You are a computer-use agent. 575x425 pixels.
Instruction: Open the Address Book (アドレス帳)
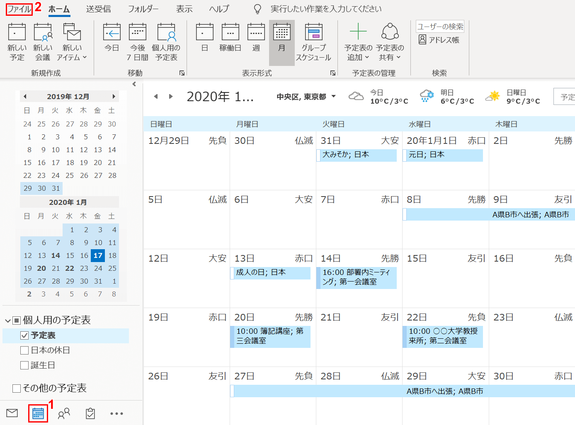coord(439,40)
